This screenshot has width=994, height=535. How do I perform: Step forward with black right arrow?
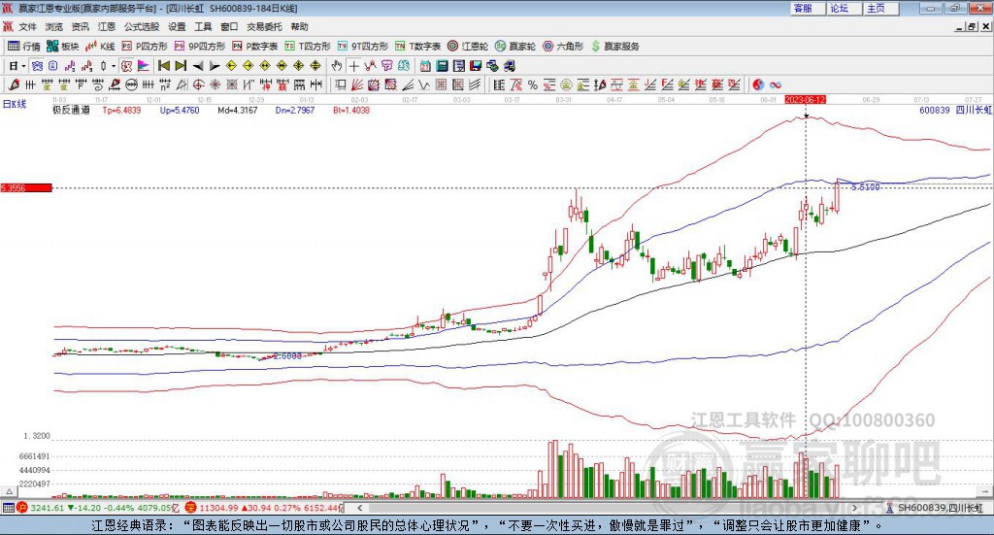[x=215, y=66]
